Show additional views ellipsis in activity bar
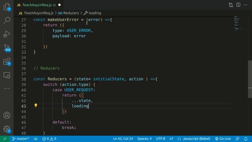Screen dimensions: 252x142 [x=7, y=88]
